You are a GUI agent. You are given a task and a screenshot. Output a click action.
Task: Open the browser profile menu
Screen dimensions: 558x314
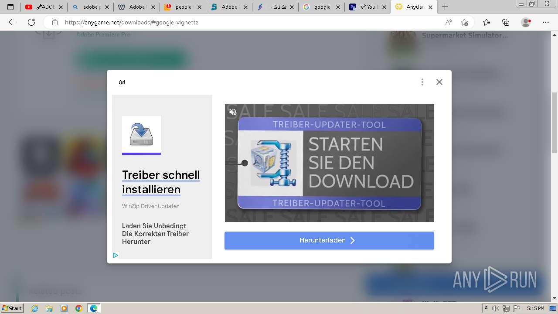pos(526,22)
